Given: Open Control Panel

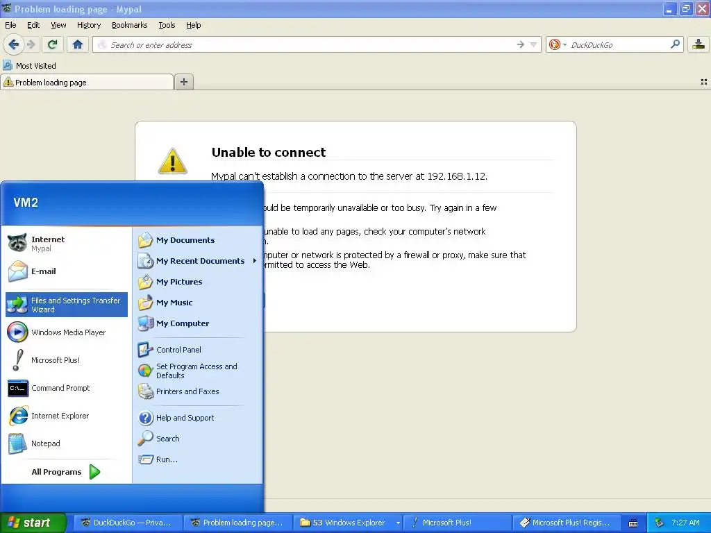Looking at the screenshot, I should 197,350.
